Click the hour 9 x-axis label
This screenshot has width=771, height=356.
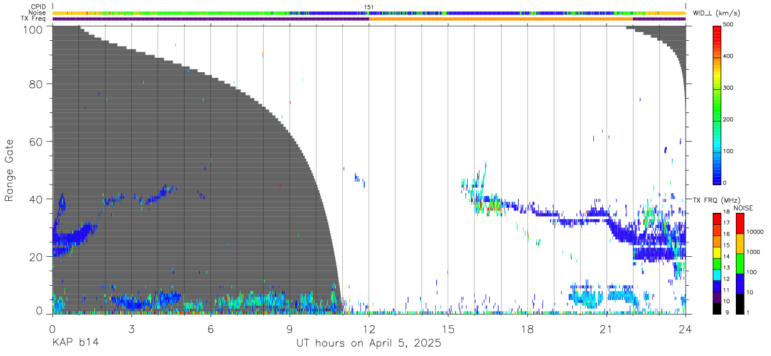289,328
